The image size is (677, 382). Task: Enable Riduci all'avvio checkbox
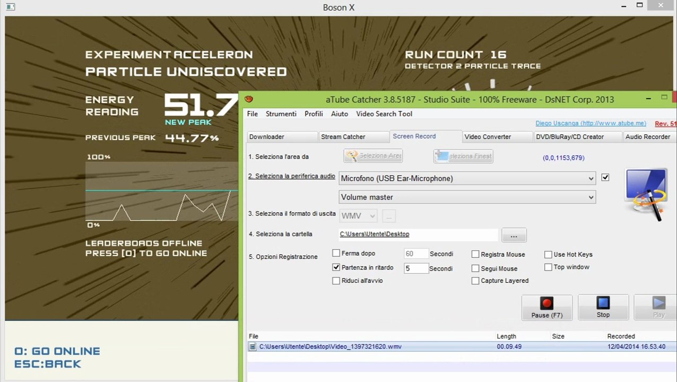[336, 281]
